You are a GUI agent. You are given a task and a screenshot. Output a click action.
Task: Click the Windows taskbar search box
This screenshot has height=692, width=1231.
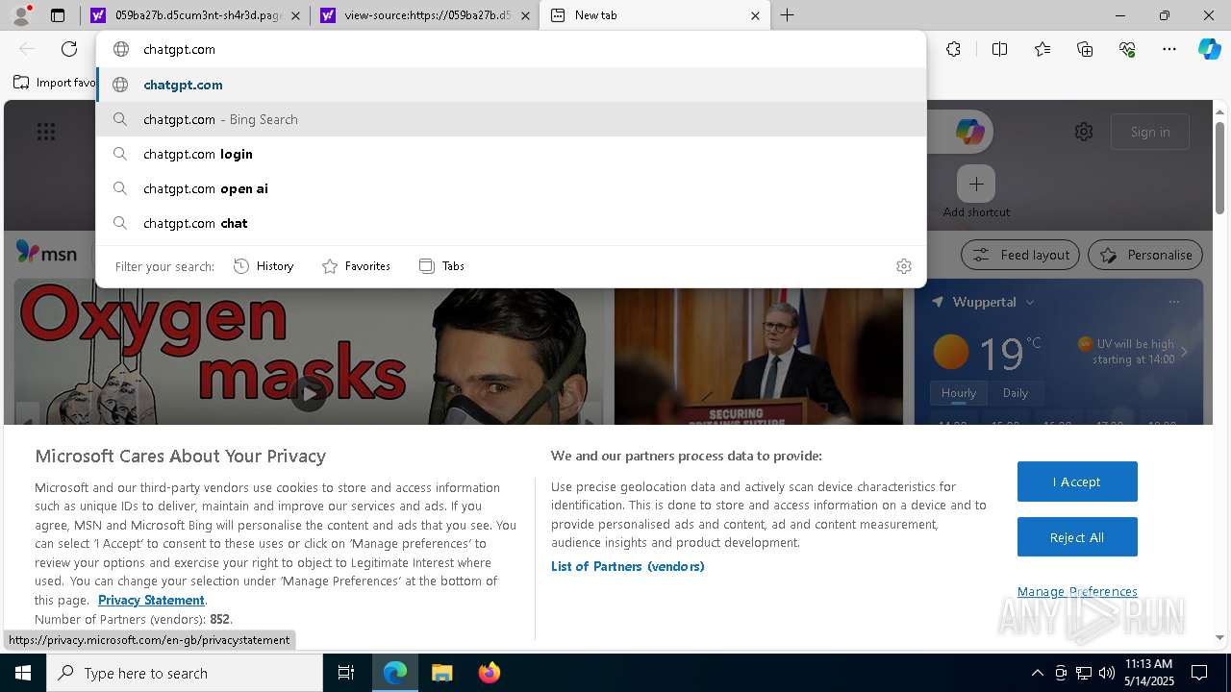coord(185,673)
